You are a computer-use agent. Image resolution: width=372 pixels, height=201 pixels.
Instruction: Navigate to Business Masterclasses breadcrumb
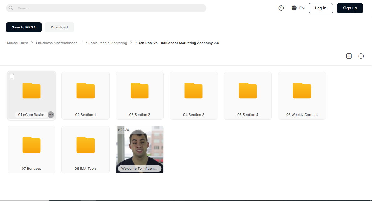pyautogui.click(x=57, y=43)
